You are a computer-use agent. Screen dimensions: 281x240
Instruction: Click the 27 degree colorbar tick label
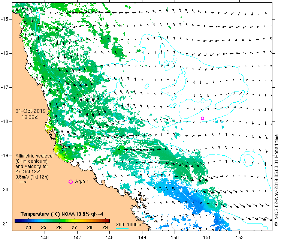74,228
